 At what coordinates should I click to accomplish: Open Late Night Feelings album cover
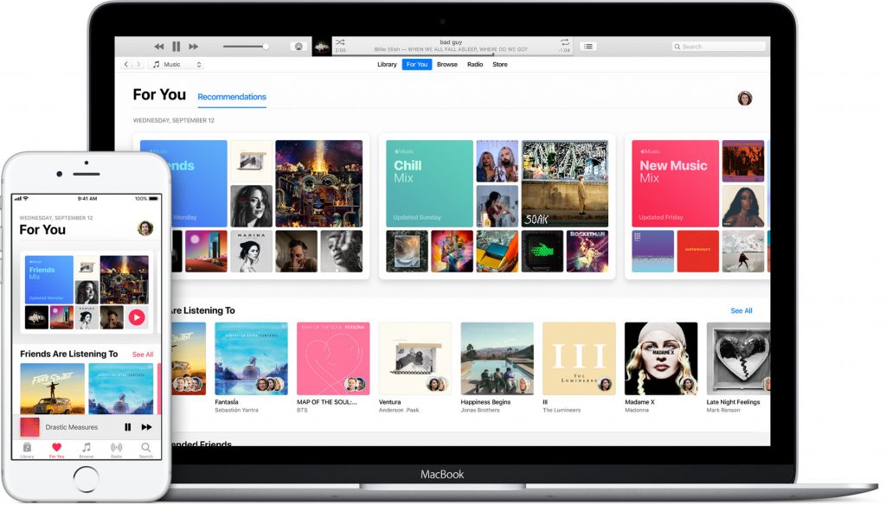point(738,359)
